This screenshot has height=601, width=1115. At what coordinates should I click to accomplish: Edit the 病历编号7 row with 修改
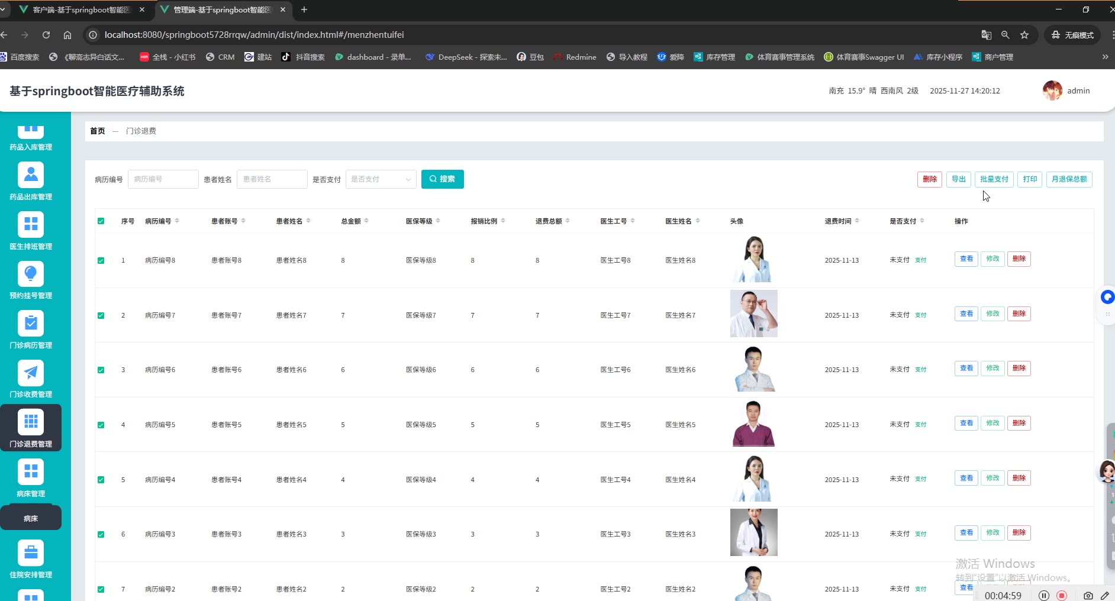pyautogui.click(x=992, y=314)
